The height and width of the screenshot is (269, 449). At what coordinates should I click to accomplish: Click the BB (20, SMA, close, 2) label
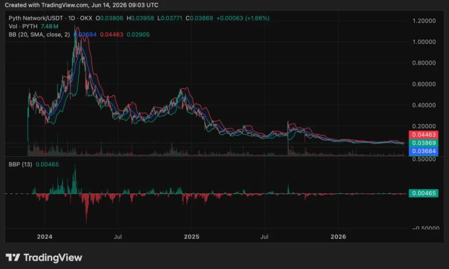pyautogui.click(x=39, y=35)
